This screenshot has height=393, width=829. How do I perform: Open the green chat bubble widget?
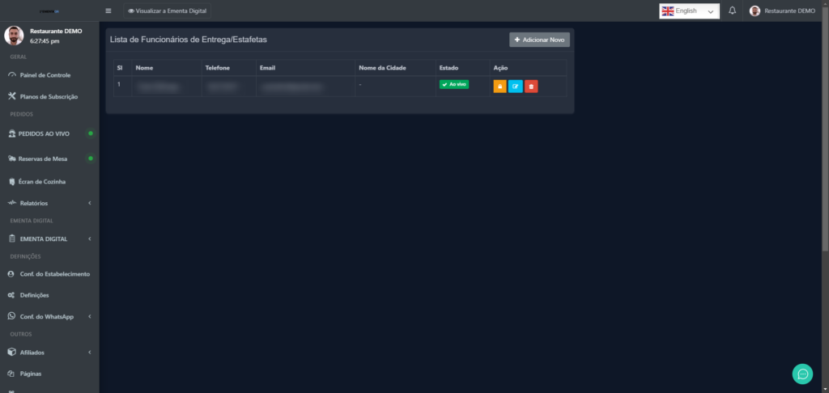click(802, 374)
